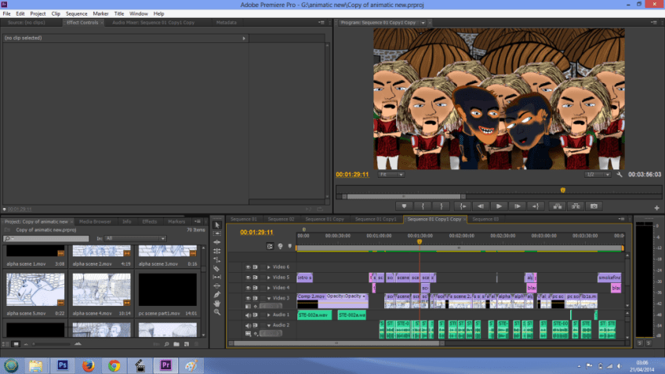Expand the Video 4 track
The image size is (665, 374).
(268, 288)
